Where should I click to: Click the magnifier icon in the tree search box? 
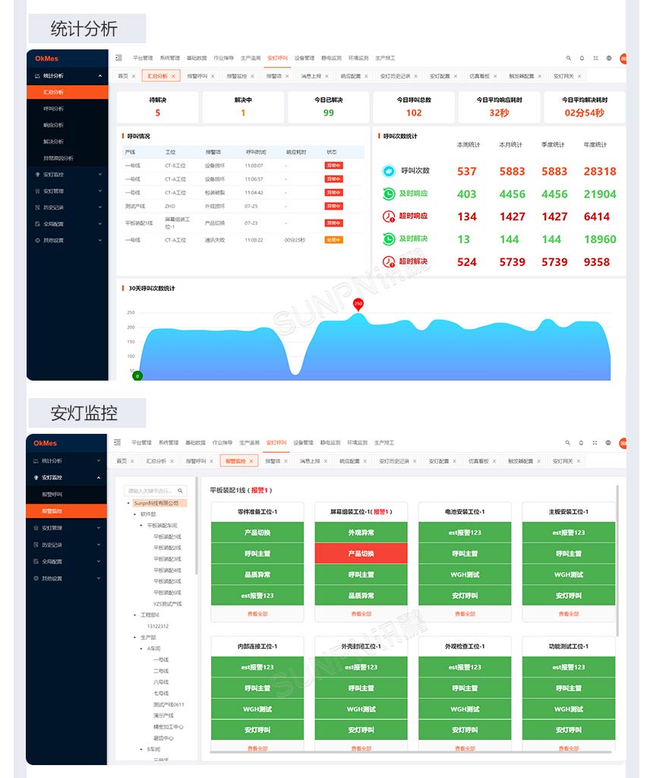tap(180, 490)
